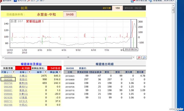The height and width of the screenshot is (111, 184).
Task: Select the 20130715 transaction row date
Action: point(70,91)
